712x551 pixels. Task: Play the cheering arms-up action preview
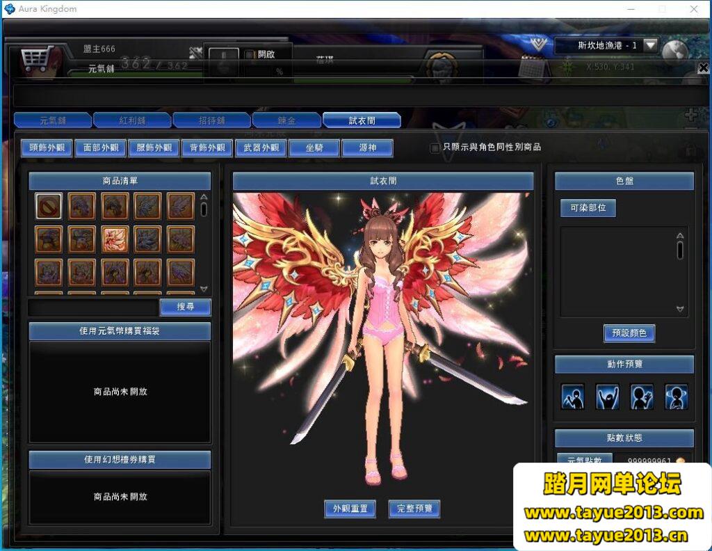click(607, 397)
